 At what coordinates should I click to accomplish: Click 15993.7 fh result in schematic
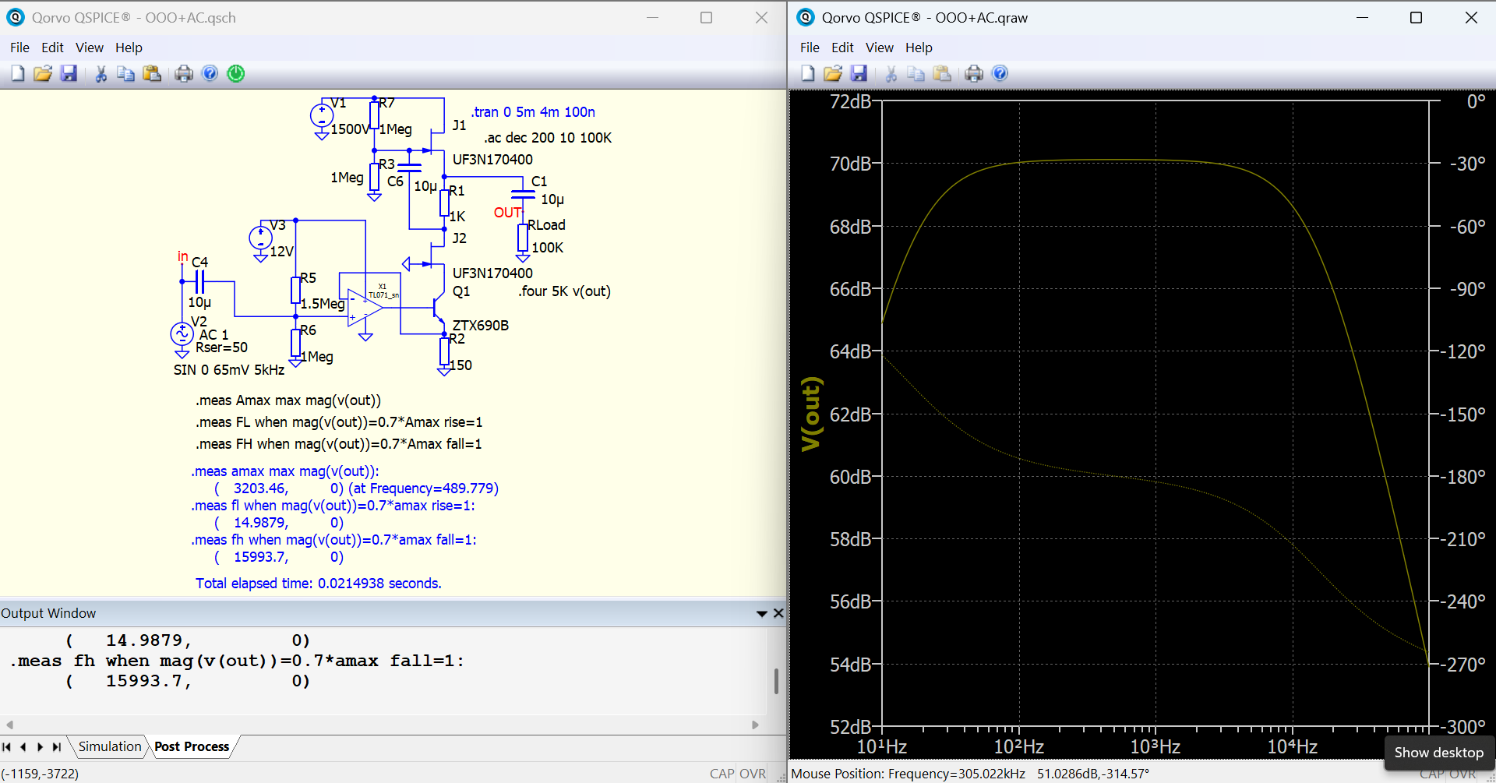(x=260, y=557)
